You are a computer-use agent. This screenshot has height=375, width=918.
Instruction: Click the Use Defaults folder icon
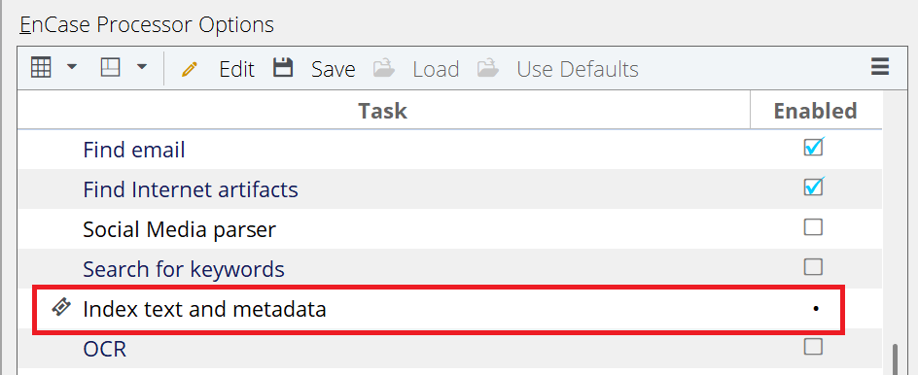[488, 68]
